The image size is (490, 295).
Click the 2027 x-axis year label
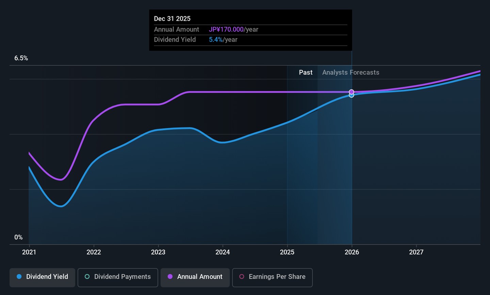tap(416, 252)
